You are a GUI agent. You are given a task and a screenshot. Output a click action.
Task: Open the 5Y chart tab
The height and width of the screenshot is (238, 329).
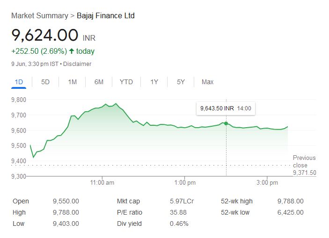pyautogui.click(x=181, y=82)
